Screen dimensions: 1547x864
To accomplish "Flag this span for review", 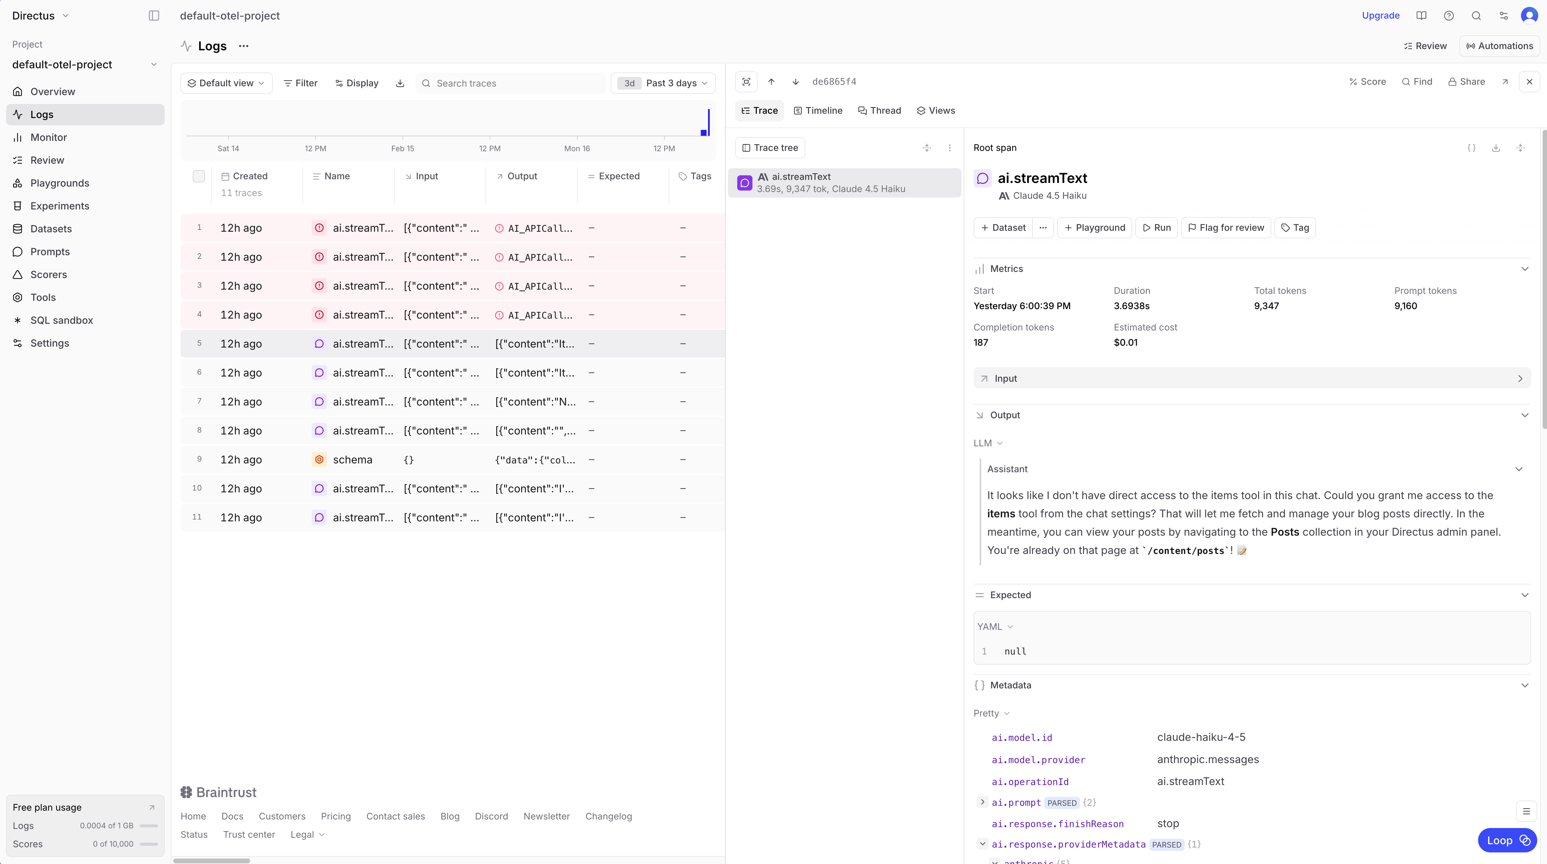I will pyautogui.click(x=1226, y=227).
